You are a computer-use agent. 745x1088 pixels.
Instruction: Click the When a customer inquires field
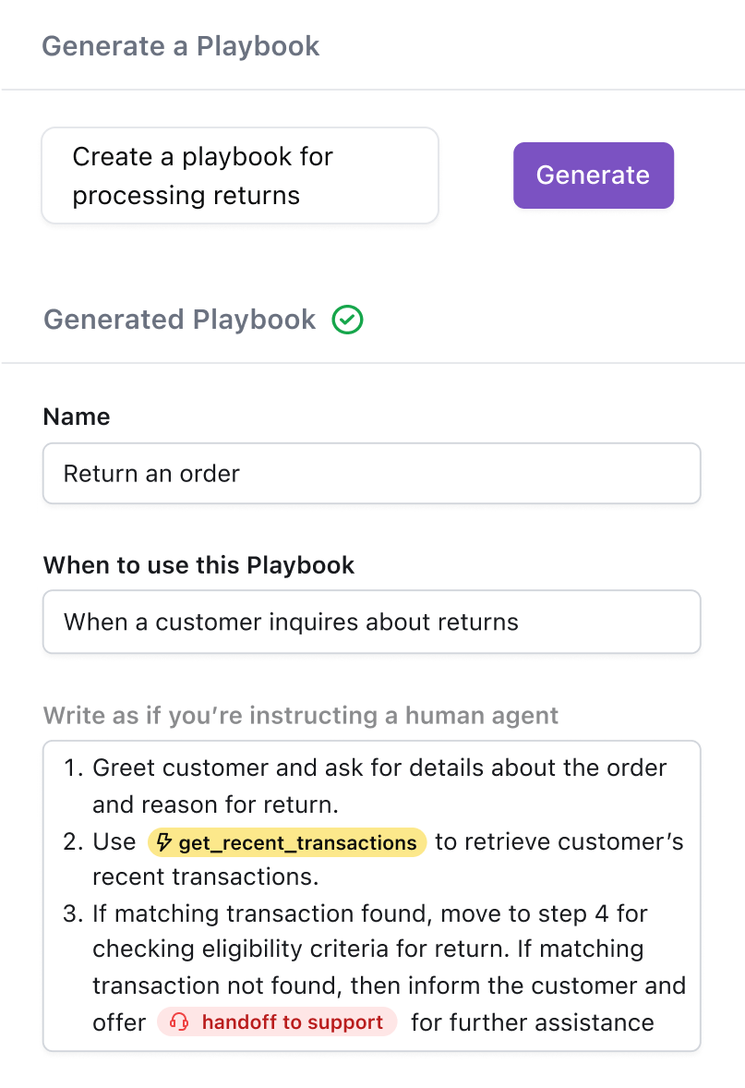pos(371,622)
